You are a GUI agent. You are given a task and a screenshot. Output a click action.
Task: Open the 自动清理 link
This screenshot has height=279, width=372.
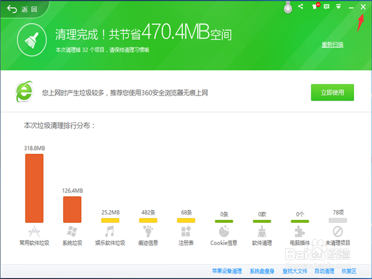[324, 271]
